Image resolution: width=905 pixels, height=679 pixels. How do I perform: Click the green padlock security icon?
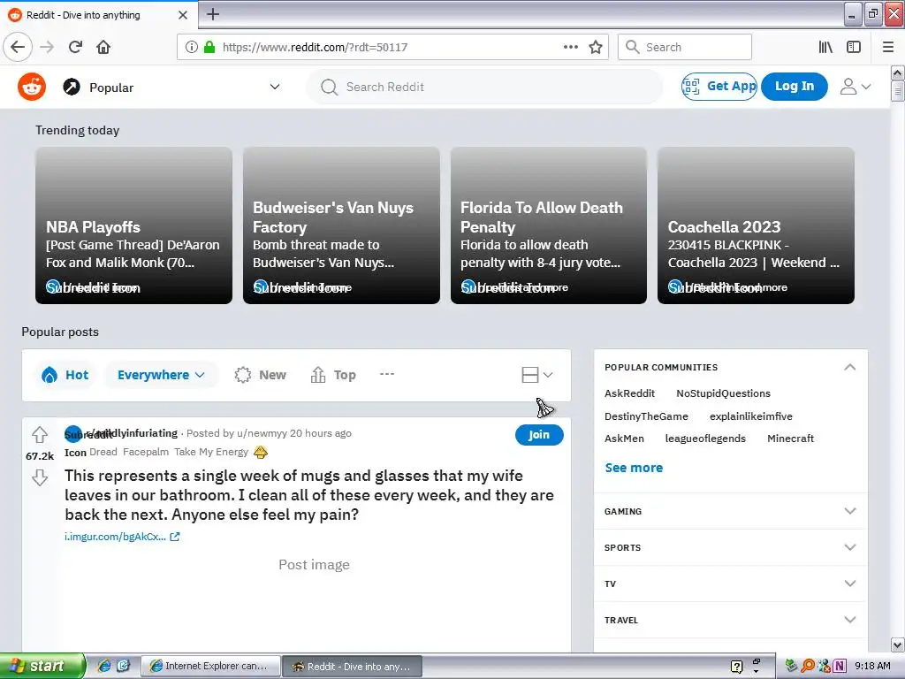pos(209,48)
